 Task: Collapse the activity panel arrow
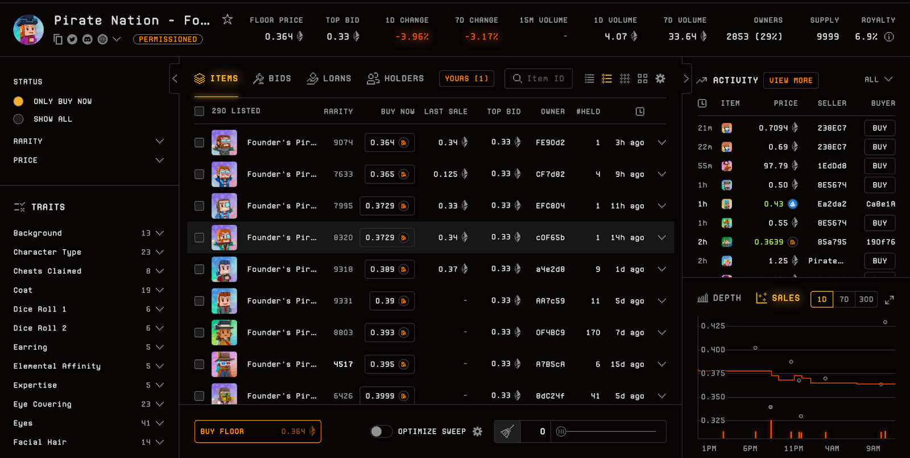click(x=686, y=79)
